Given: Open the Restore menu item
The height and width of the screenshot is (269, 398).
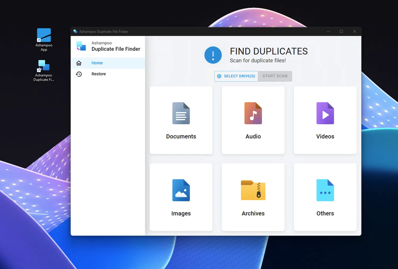Looking at the screenshot, I should [108, 74].
